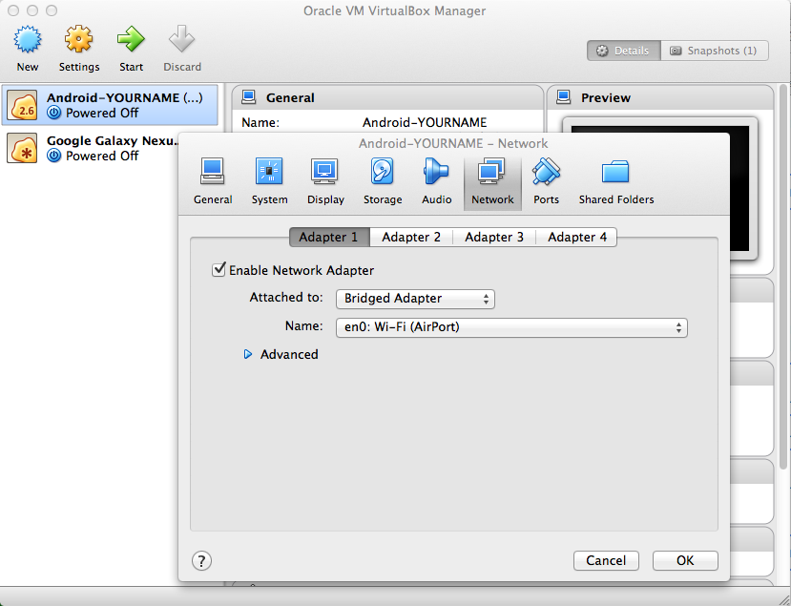
Task: Select the Snapshots (1) view button
Action: pos(715,51)
